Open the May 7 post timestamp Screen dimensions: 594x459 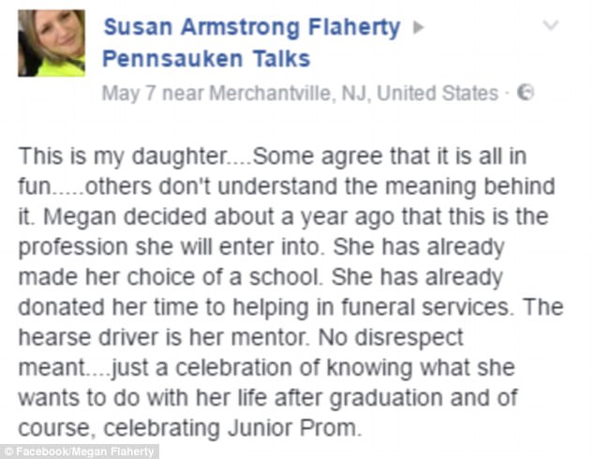click(x=128, y=93)
